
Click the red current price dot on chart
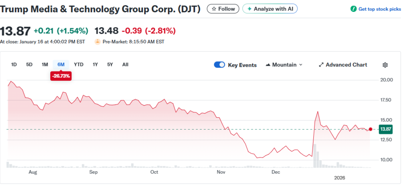click(371, 129)
